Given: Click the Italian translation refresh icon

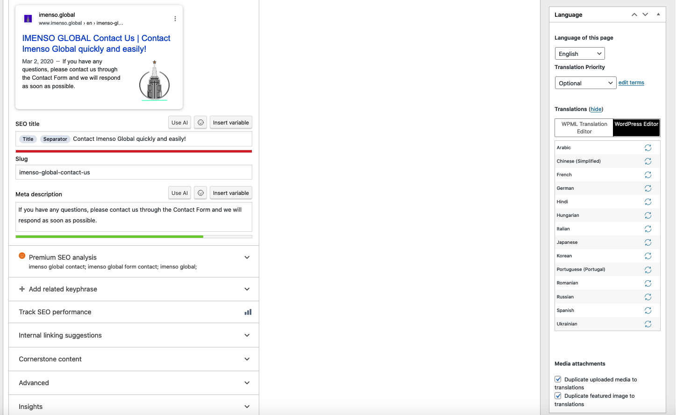Looking at the screenshot, I should pos(648,229).
